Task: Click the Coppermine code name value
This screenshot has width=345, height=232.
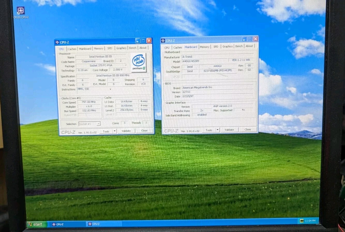Action: [x=89, y=61]
